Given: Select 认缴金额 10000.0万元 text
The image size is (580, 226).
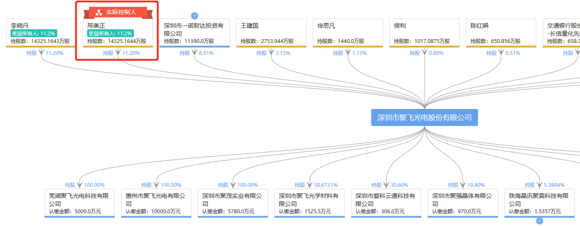Looking at the screenshot, I should (x=153, y=212).
